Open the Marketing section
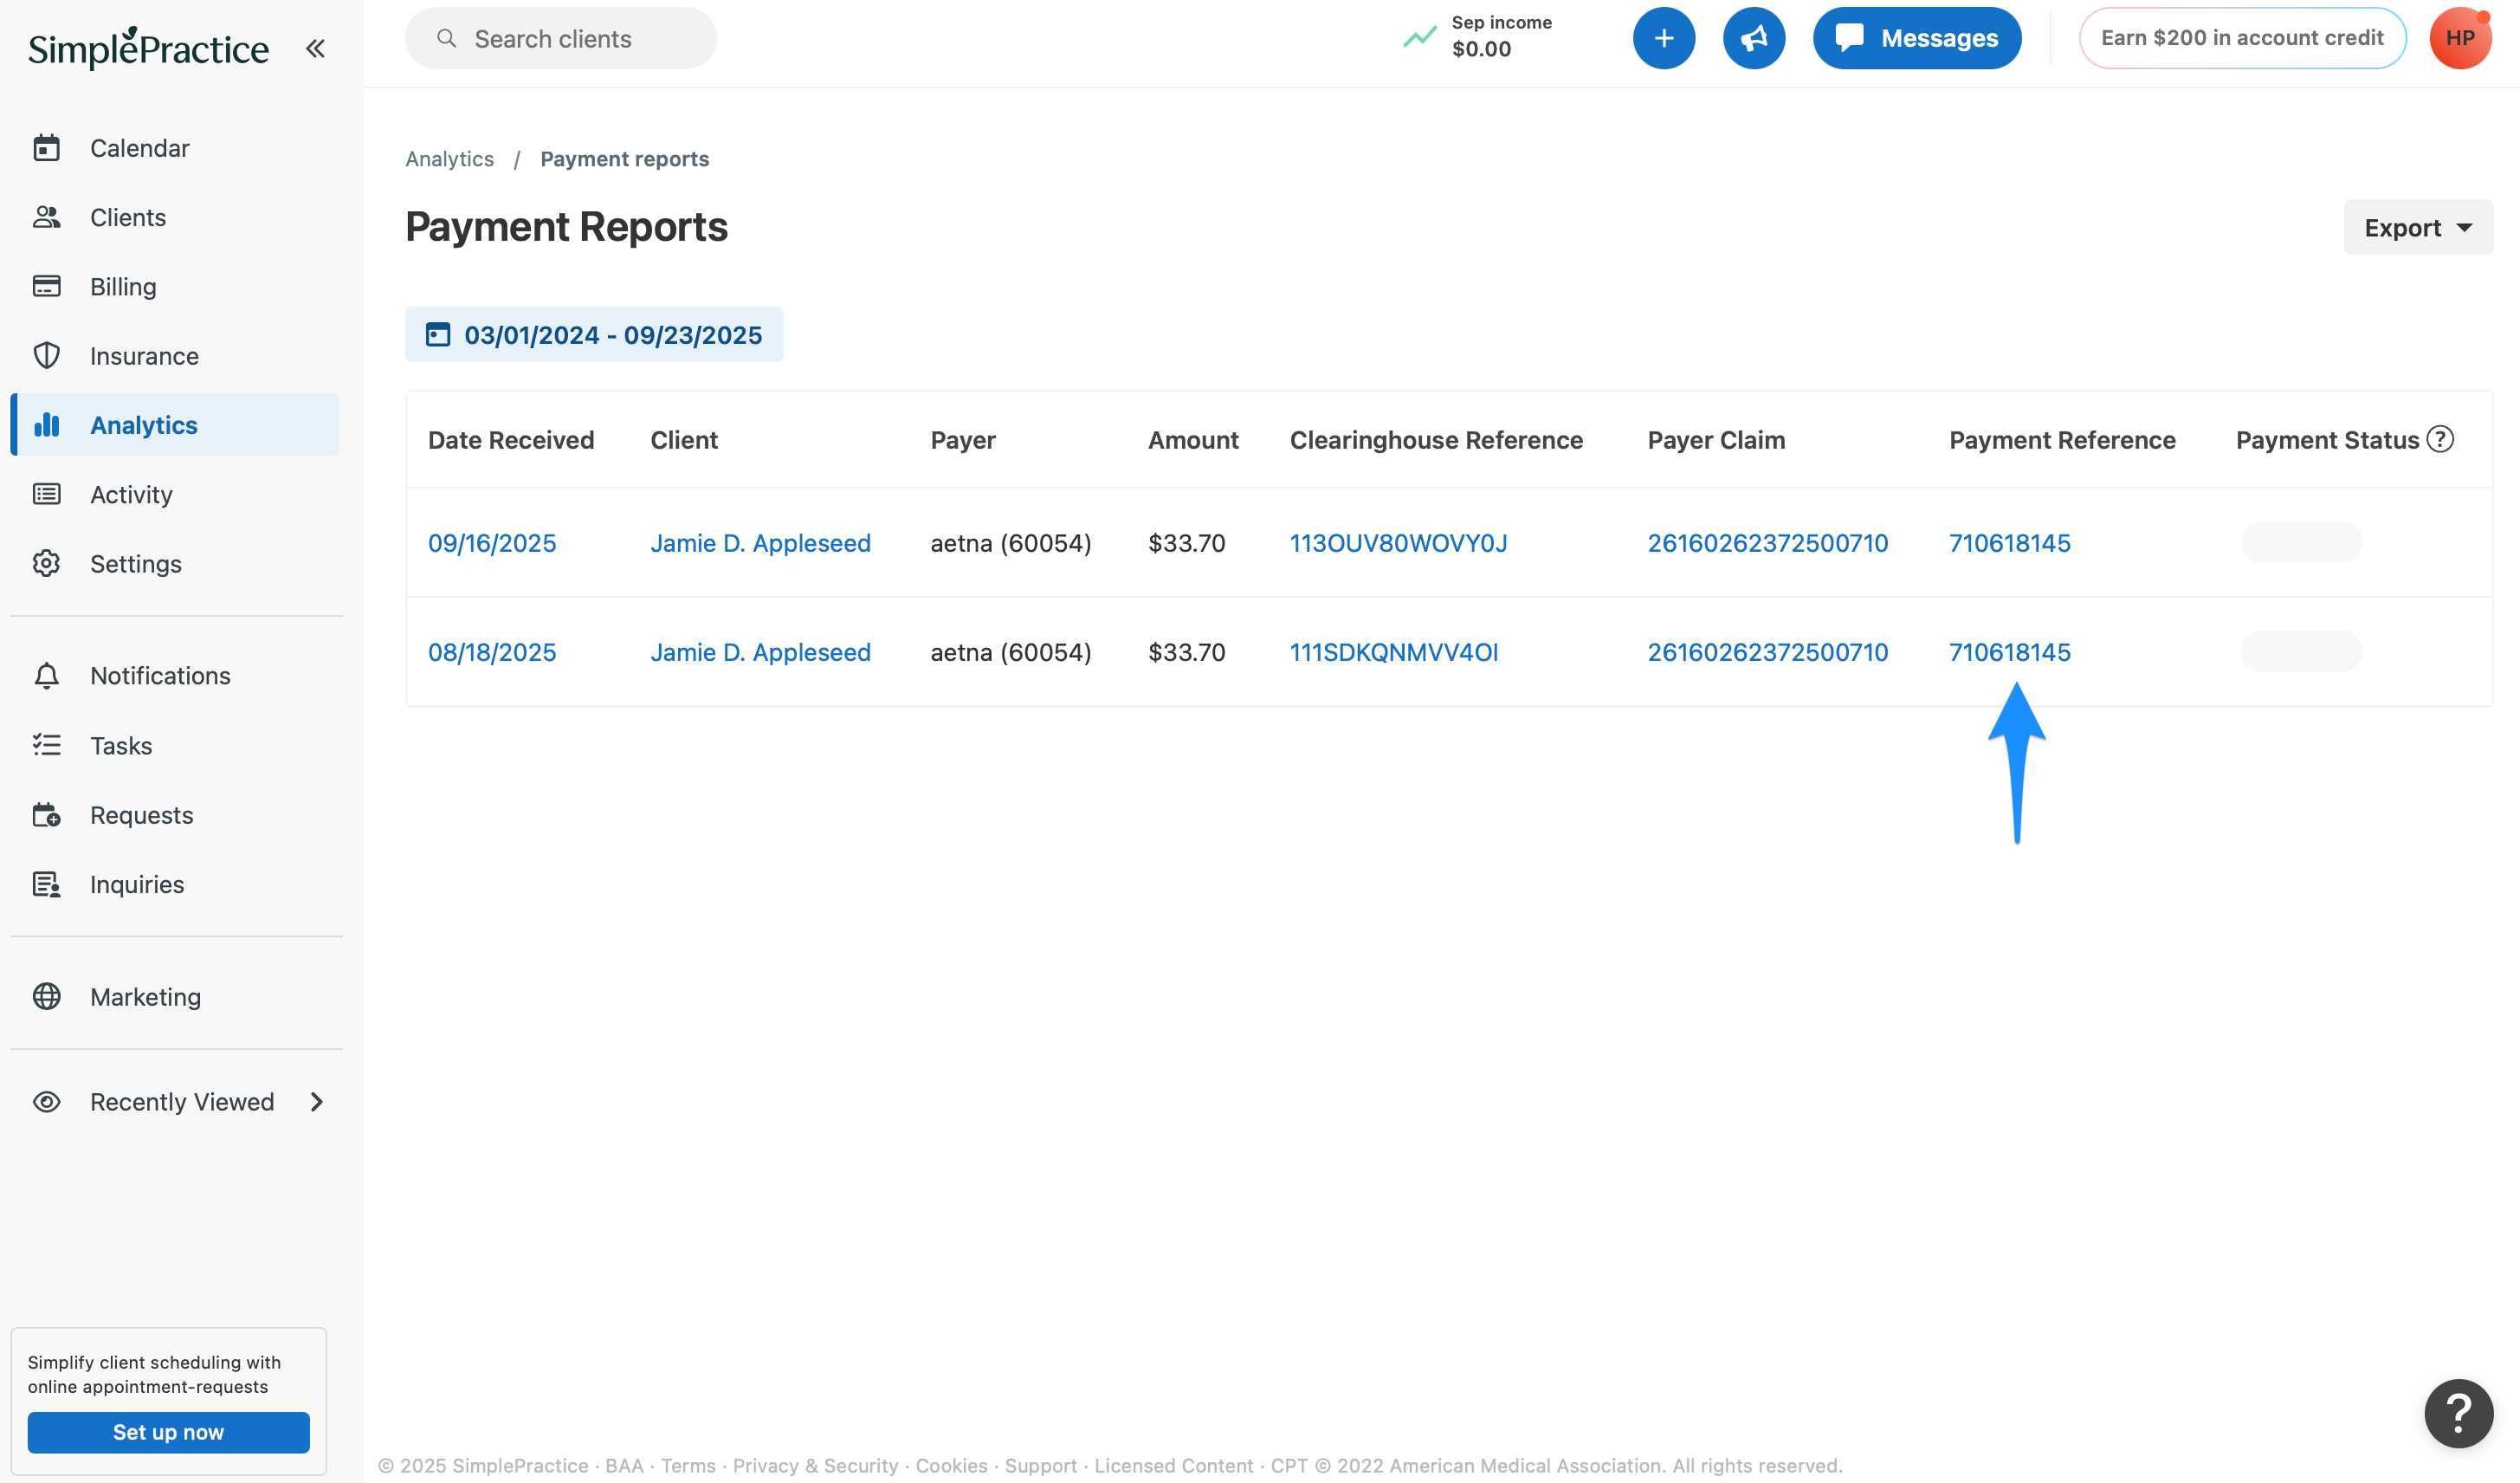The height and width of the screenshot is (1483, 2520). point(145,996)
